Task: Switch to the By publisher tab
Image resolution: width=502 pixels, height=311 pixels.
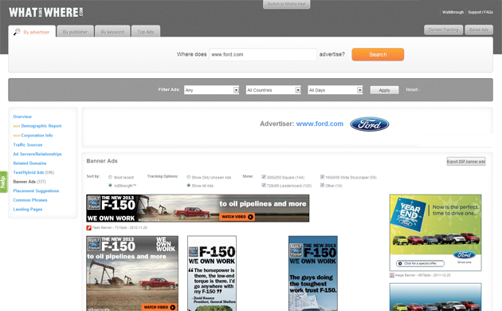Action: point(75,32)
